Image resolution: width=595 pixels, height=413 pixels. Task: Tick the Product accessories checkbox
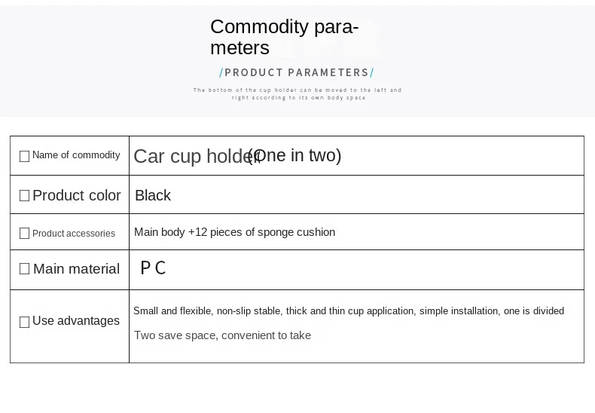(x=24, y=233)
